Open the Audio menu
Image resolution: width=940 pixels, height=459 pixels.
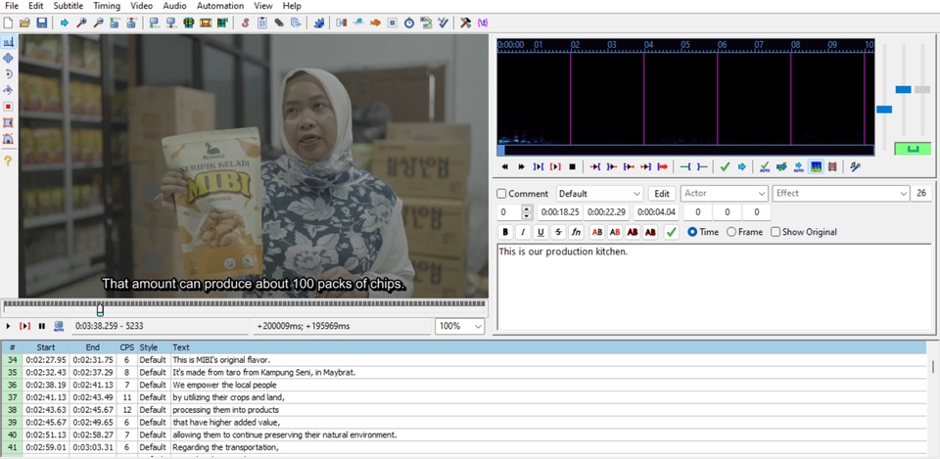175,6
